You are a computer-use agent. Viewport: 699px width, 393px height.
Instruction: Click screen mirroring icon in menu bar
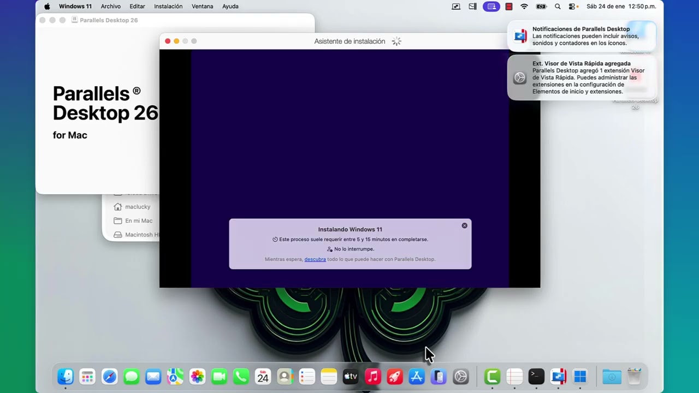(x=456, y=7)
